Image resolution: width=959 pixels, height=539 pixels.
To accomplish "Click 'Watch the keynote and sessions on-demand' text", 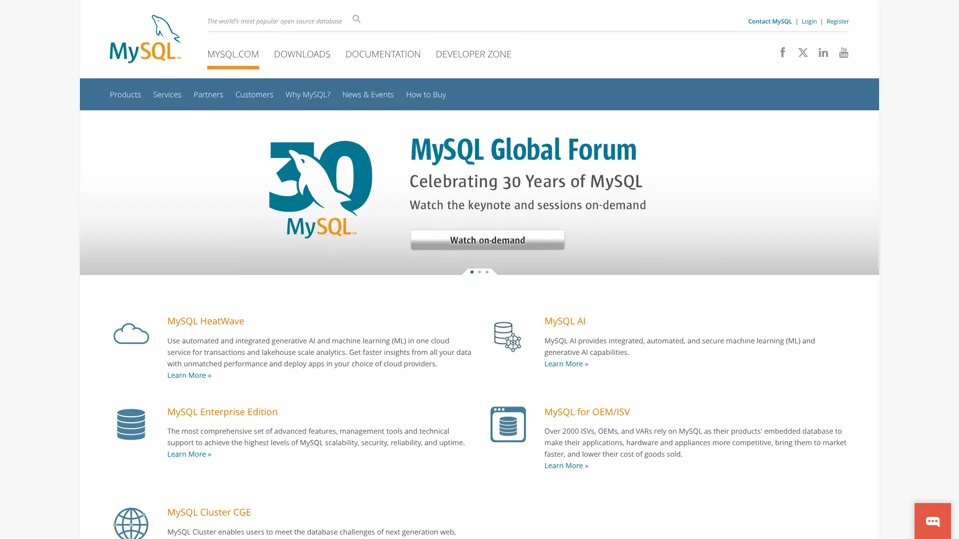I will tap(528, 205).
